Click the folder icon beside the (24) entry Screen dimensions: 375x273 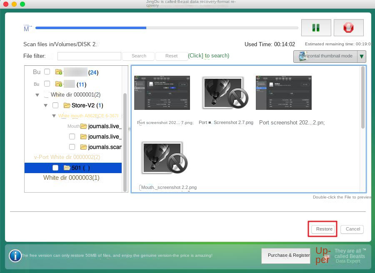59,72
